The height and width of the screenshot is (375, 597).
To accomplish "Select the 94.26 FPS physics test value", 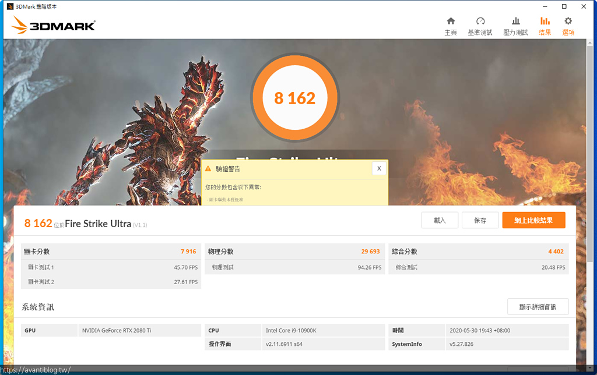I will pyautogui.click(x=370, y=267).
